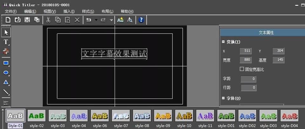Click the 宽度 input field
This screenshot has height=129, width=305.
pos(246,60)
